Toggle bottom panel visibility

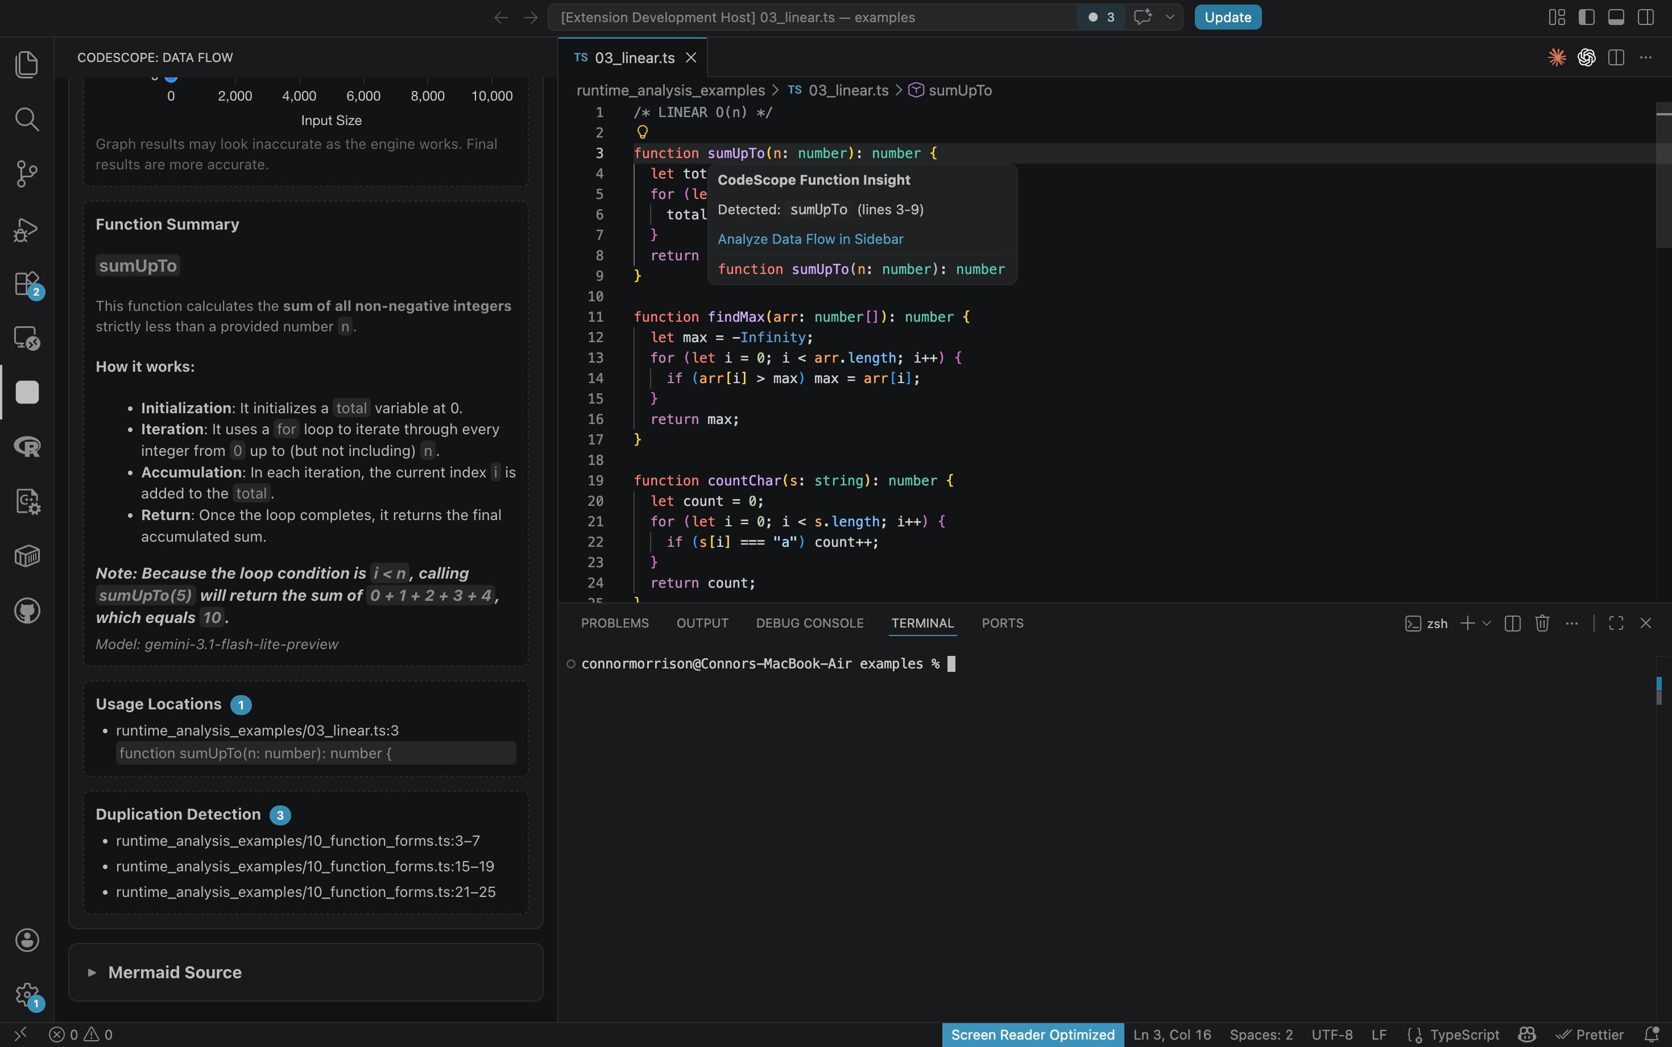[x=1616, y=17]
